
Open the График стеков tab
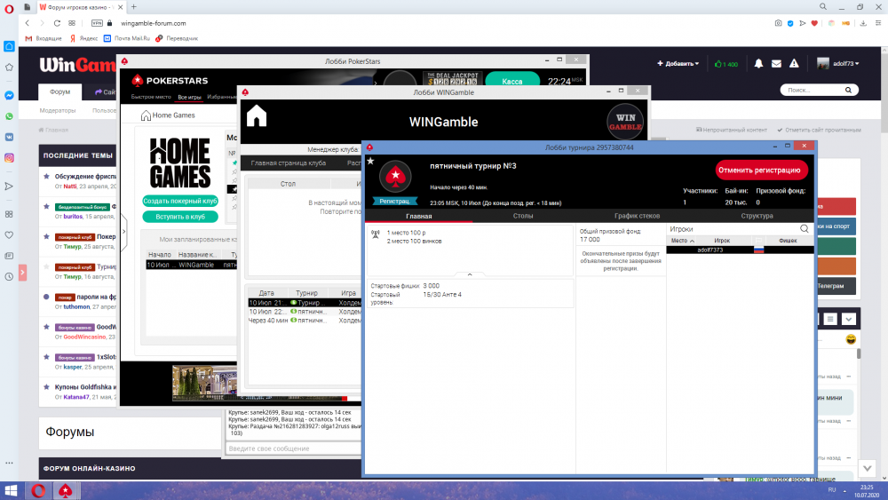pyautogui.click(x=638, y=216)
